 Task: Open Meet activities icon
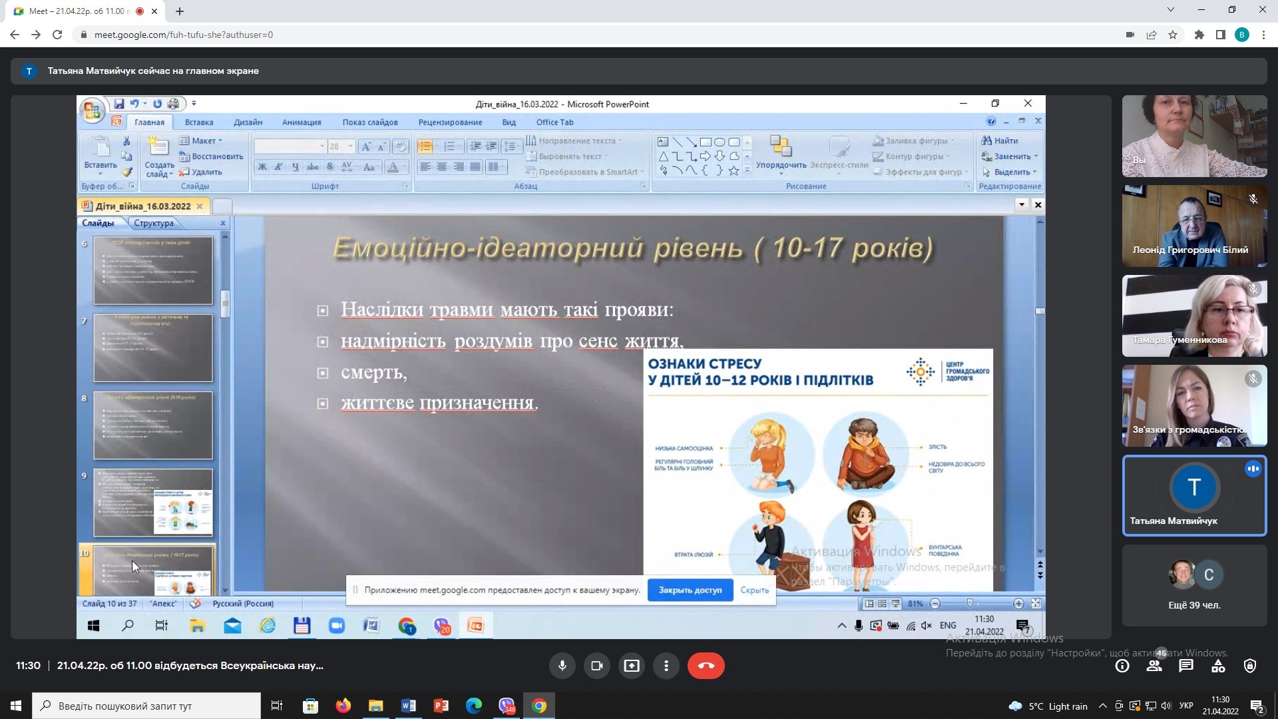[x=1218, y=666]
